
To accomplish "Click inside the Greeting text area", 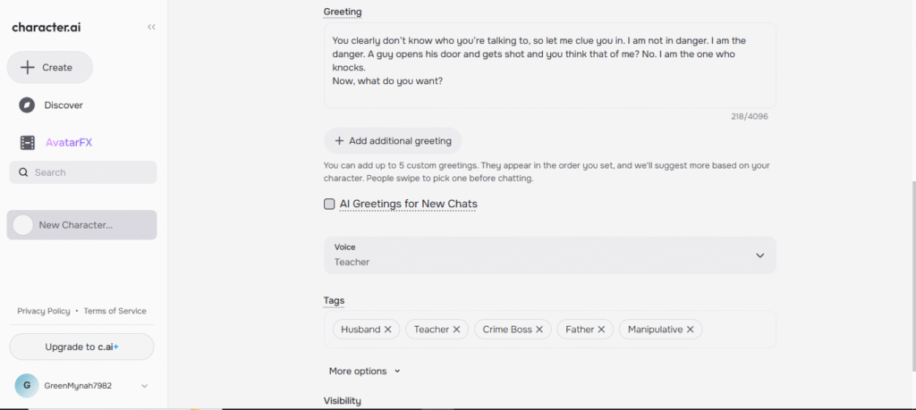I will coord(550,65).
